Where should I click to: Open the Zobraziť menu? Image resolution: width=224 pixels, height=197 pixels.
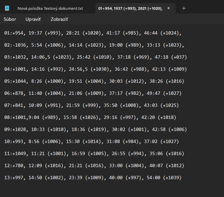click(59, 19)
